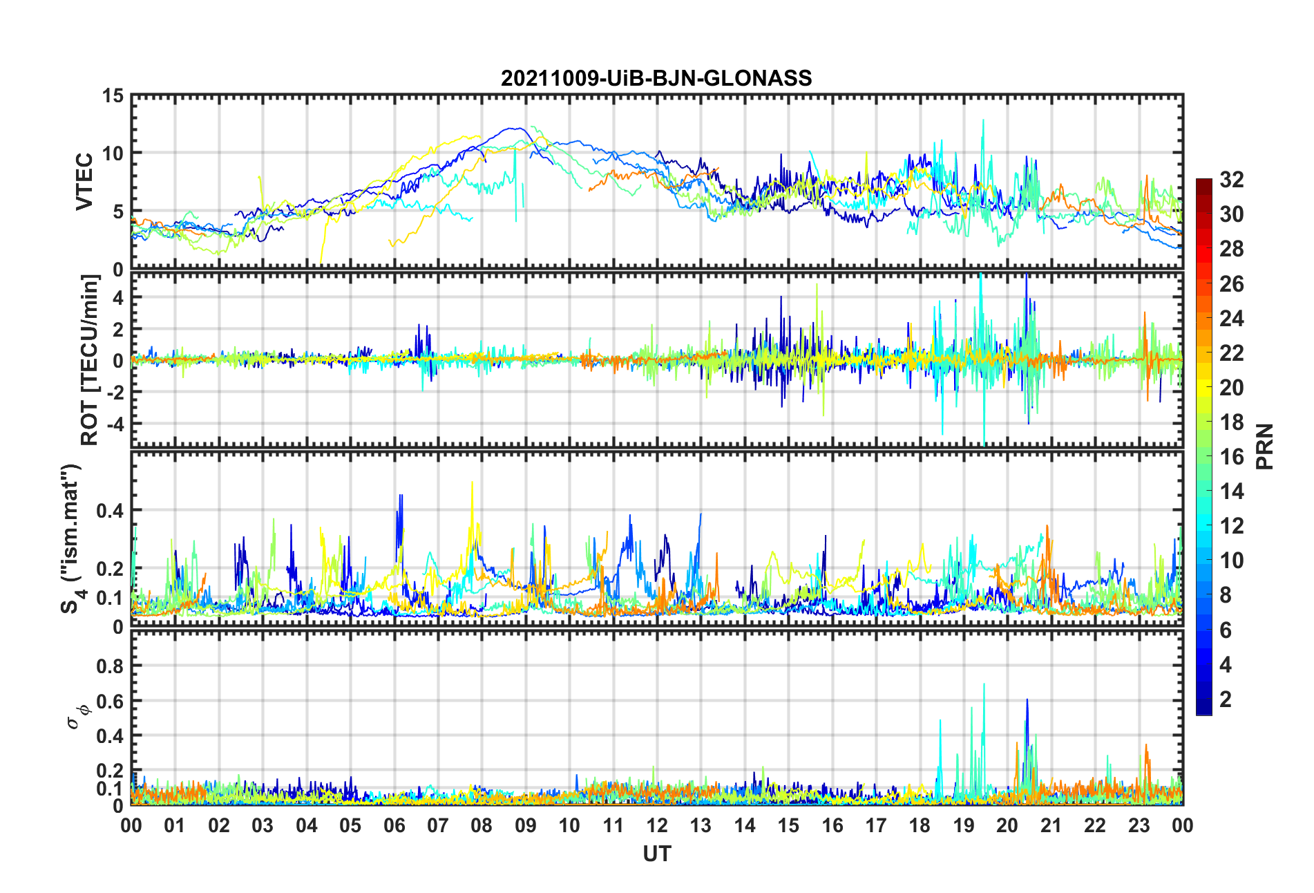Click inside the ROT plot panel
The height and width of the screenshot is (893, 1314).
tap(657, 360)
